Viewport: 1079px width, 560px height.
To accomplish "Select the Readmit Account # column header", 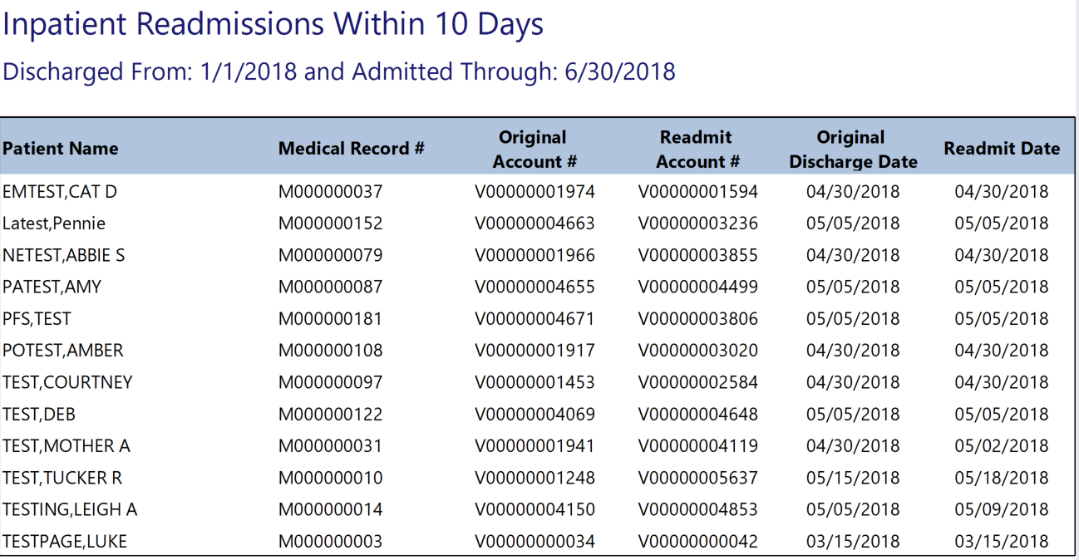I will 697,149.
